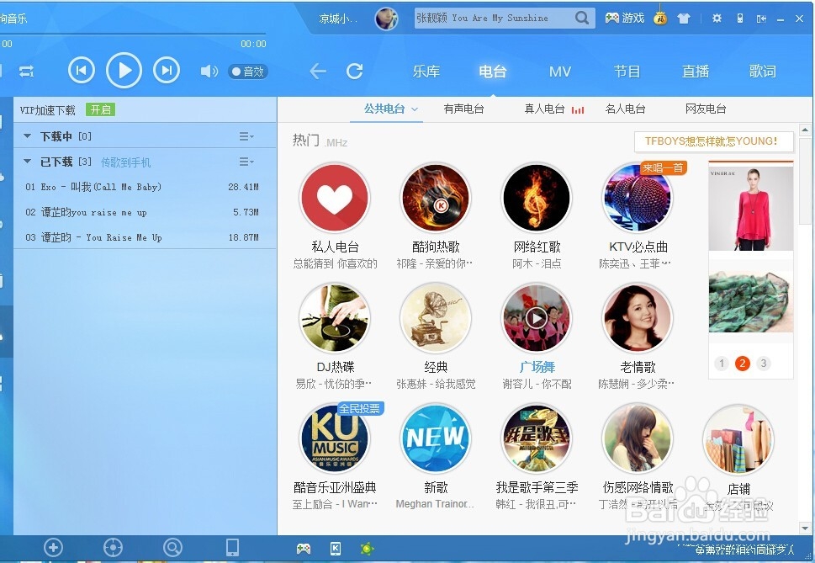The height and width of the screenshot is (563, 815).
Task: Open the skin/theme shirt icon
Action: (x=684, y=18)
